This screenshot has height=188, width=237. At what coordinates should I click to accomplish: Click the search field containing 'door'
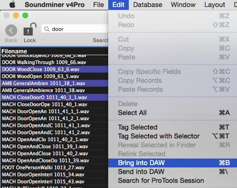(74, 29)
